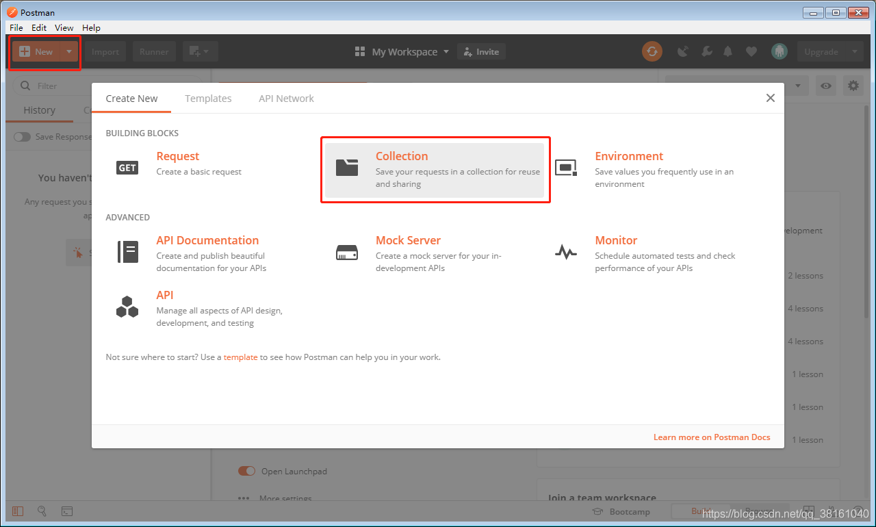The width and height of the screenshot is (876, 527).
Task: Select the History sidebar tab
Action: [x=39, y=110]
